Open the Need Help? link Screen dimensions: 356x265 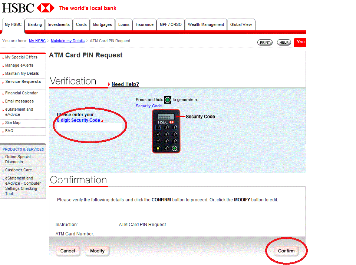(125, 84)
